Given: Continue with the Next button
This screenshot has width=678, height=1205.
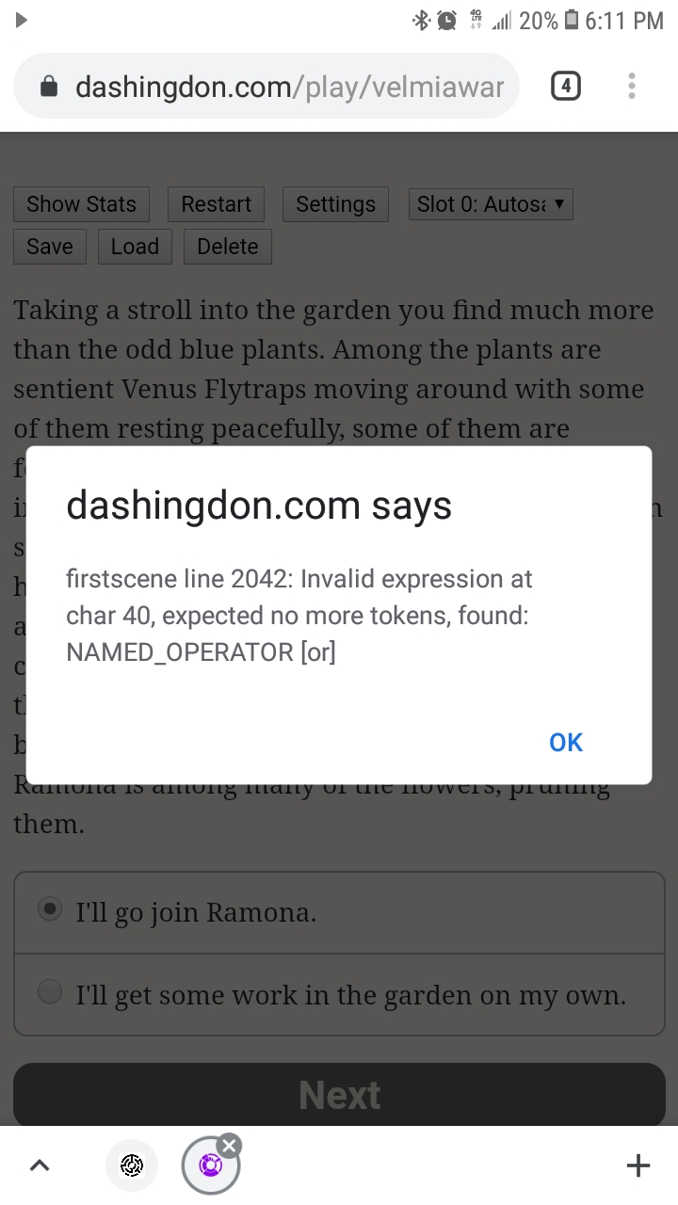Looking at the screenshot, I should 340,1095.
